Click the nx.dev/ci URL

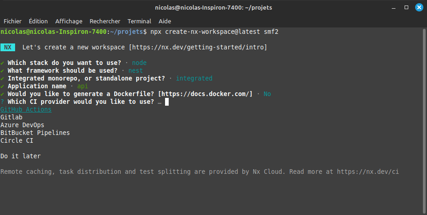coord(368,172)
